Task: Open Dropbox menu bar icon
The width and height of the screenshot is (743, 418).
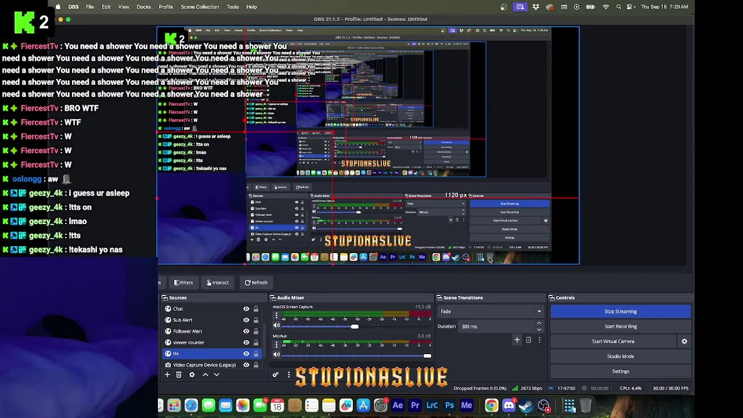Action: 535,7
